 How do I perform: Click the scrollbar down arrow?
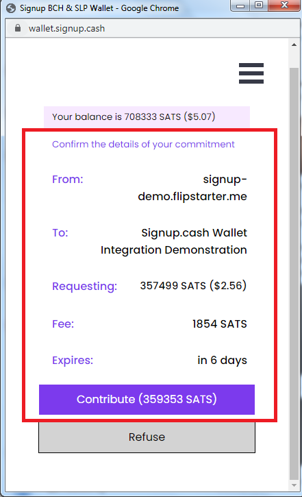[294, 485]
